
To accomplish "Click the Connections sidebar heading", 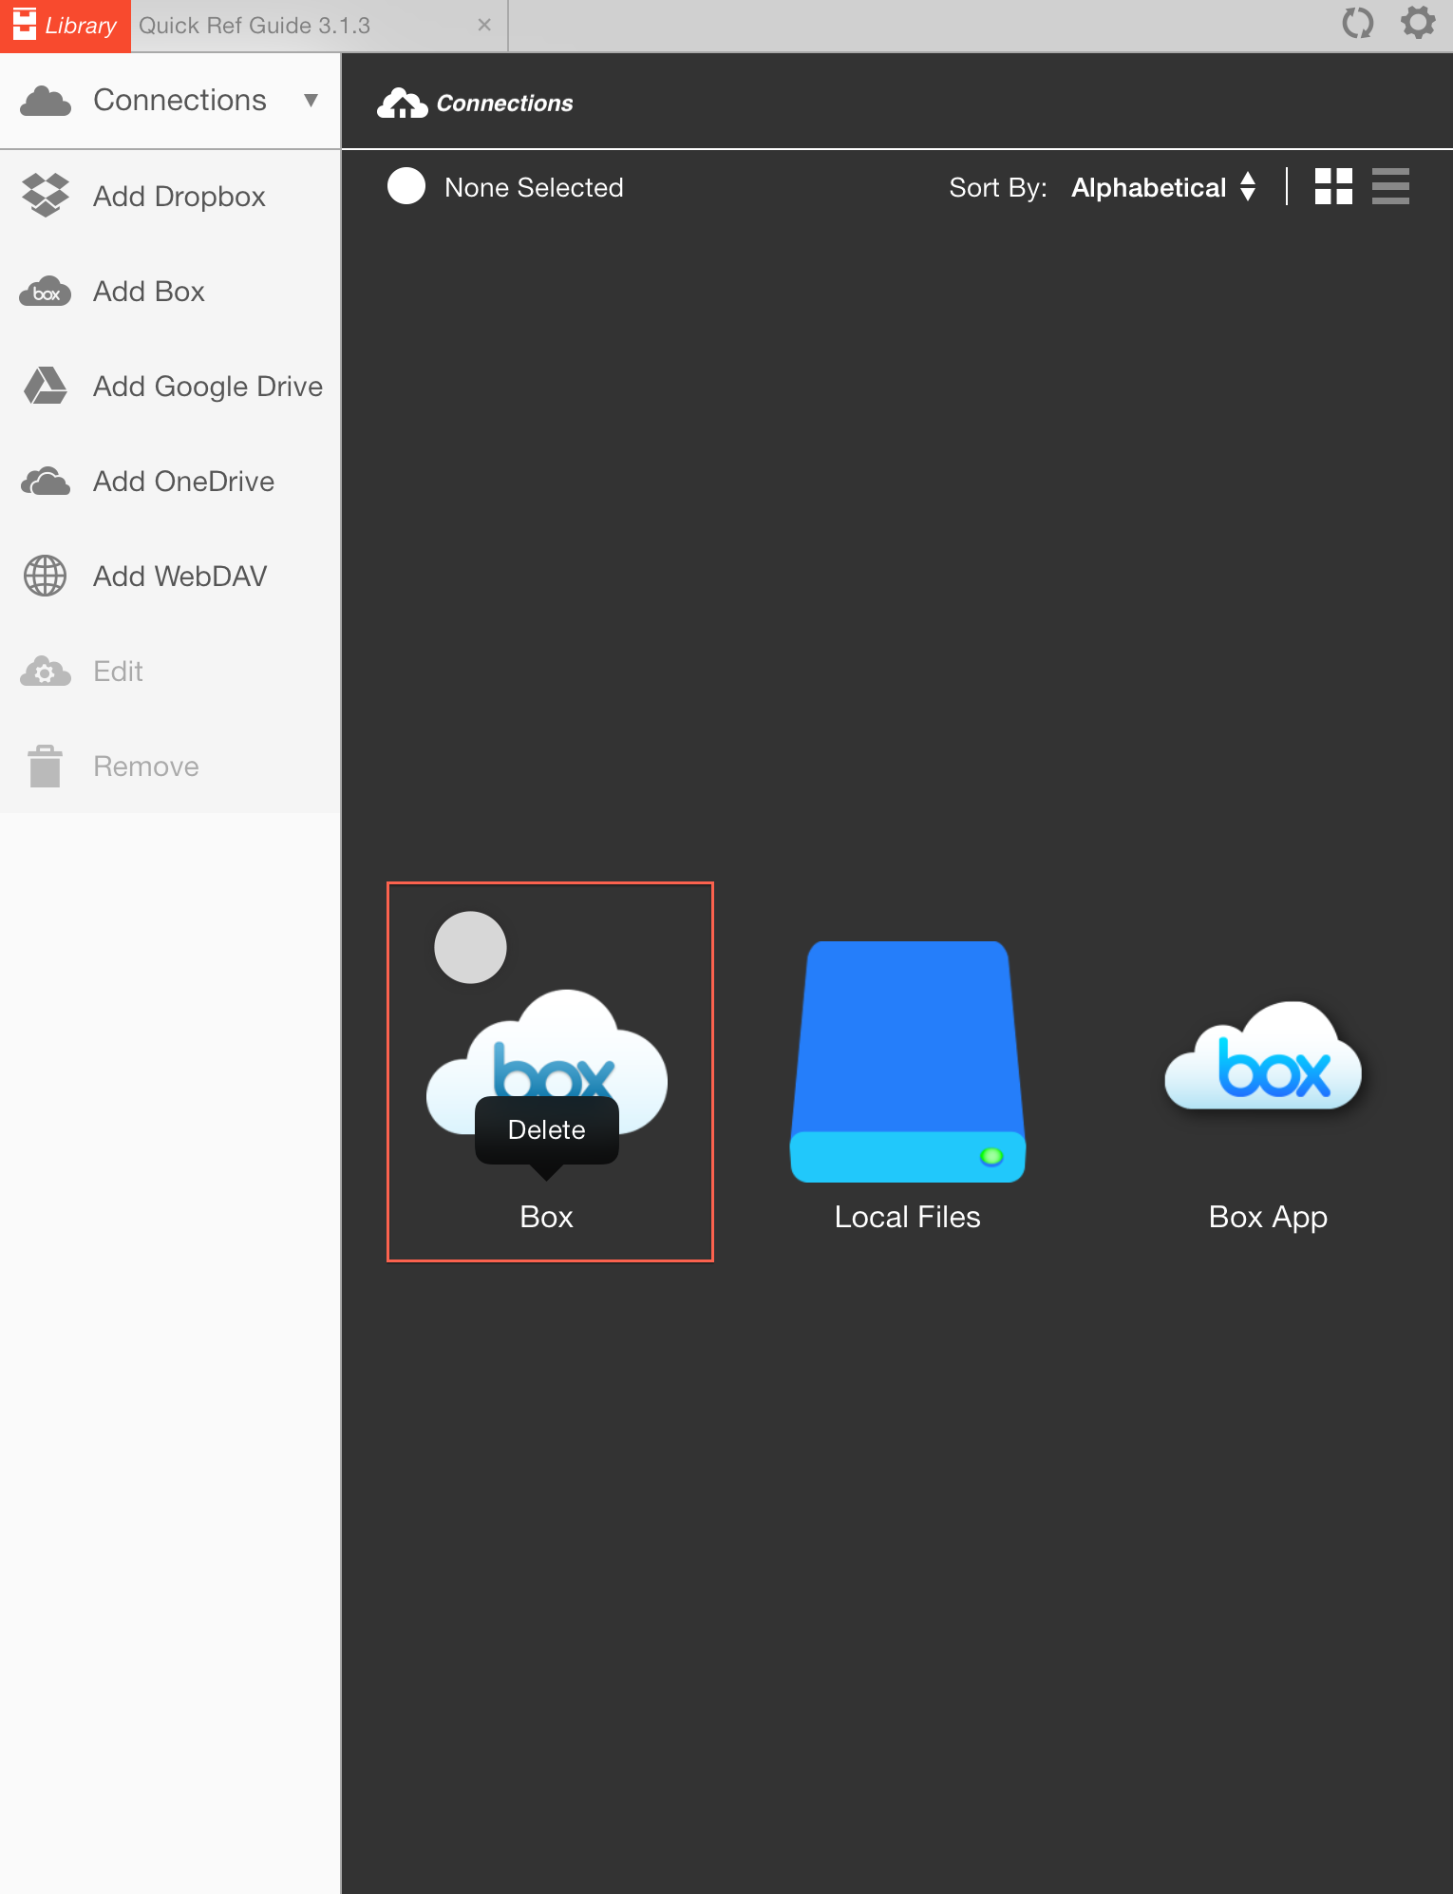I will 179,100.
